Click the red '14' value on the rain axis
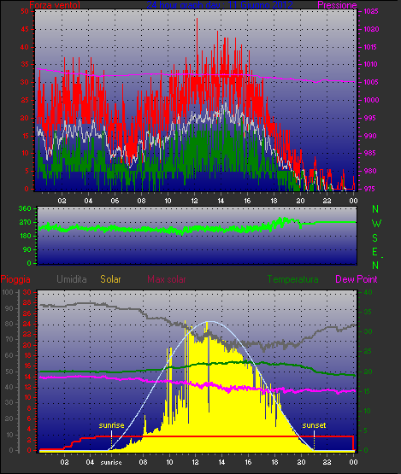 [27, 377]
